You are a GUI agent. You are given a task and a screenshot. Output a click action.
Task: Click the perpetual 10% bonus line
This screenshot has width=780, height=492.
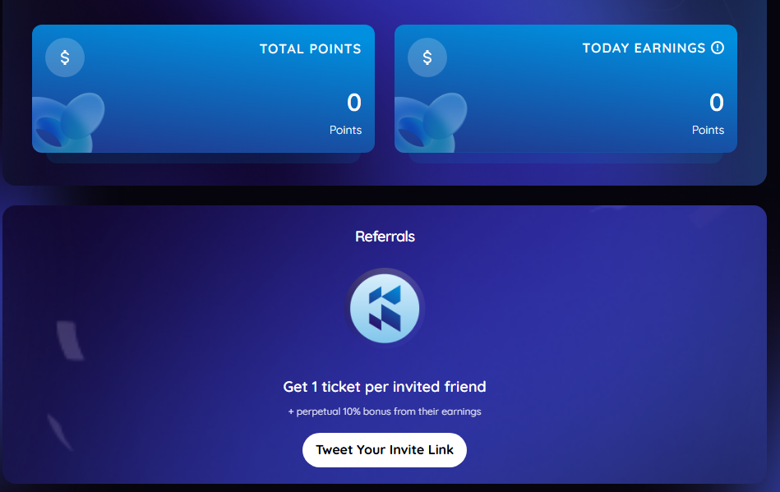[385, 412]
